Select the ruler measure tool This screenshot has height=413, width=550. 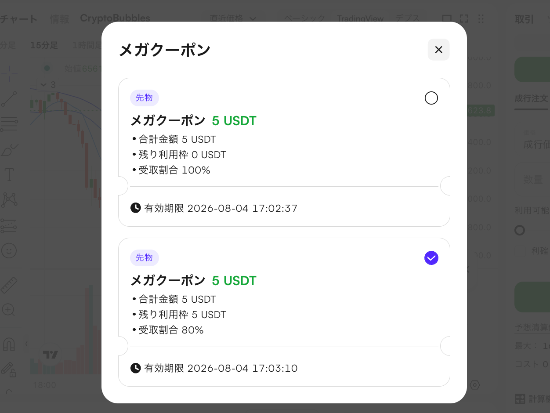9,285
